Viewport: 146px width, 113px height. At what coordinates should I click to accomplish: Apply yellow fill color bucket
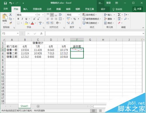click(26, 23)
